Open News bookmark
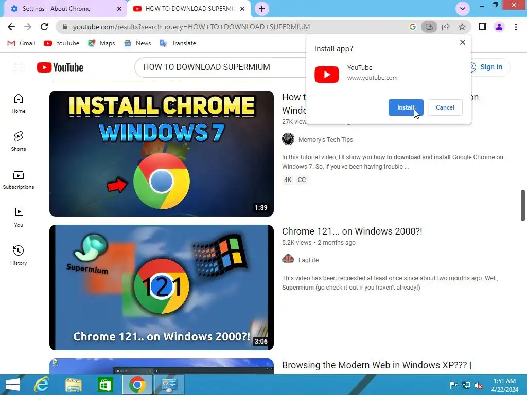This screenshot has width=527, height=395. [x=137, y=43]
